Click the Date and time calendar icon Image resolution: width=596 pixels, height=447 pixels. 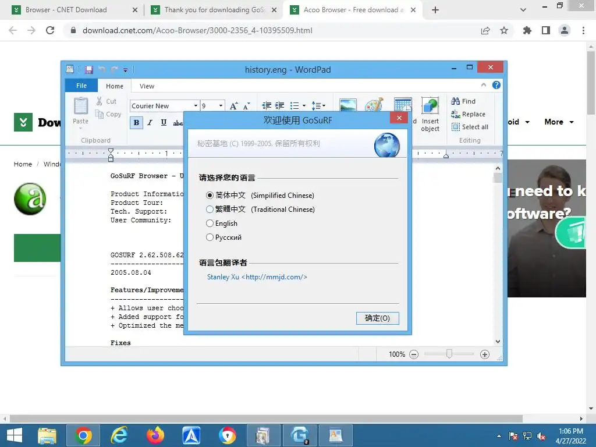[x=403, y=105]
